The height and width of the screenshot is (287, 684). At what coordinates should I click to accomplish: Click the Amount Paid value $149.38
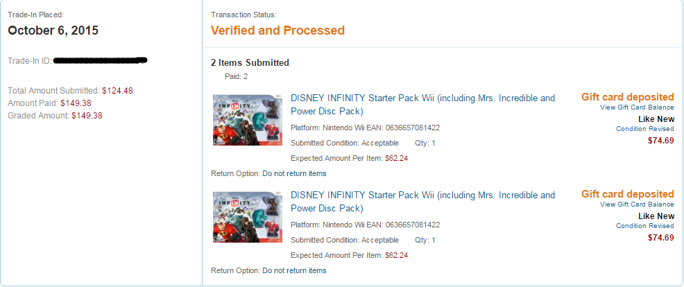click(76, 103)
